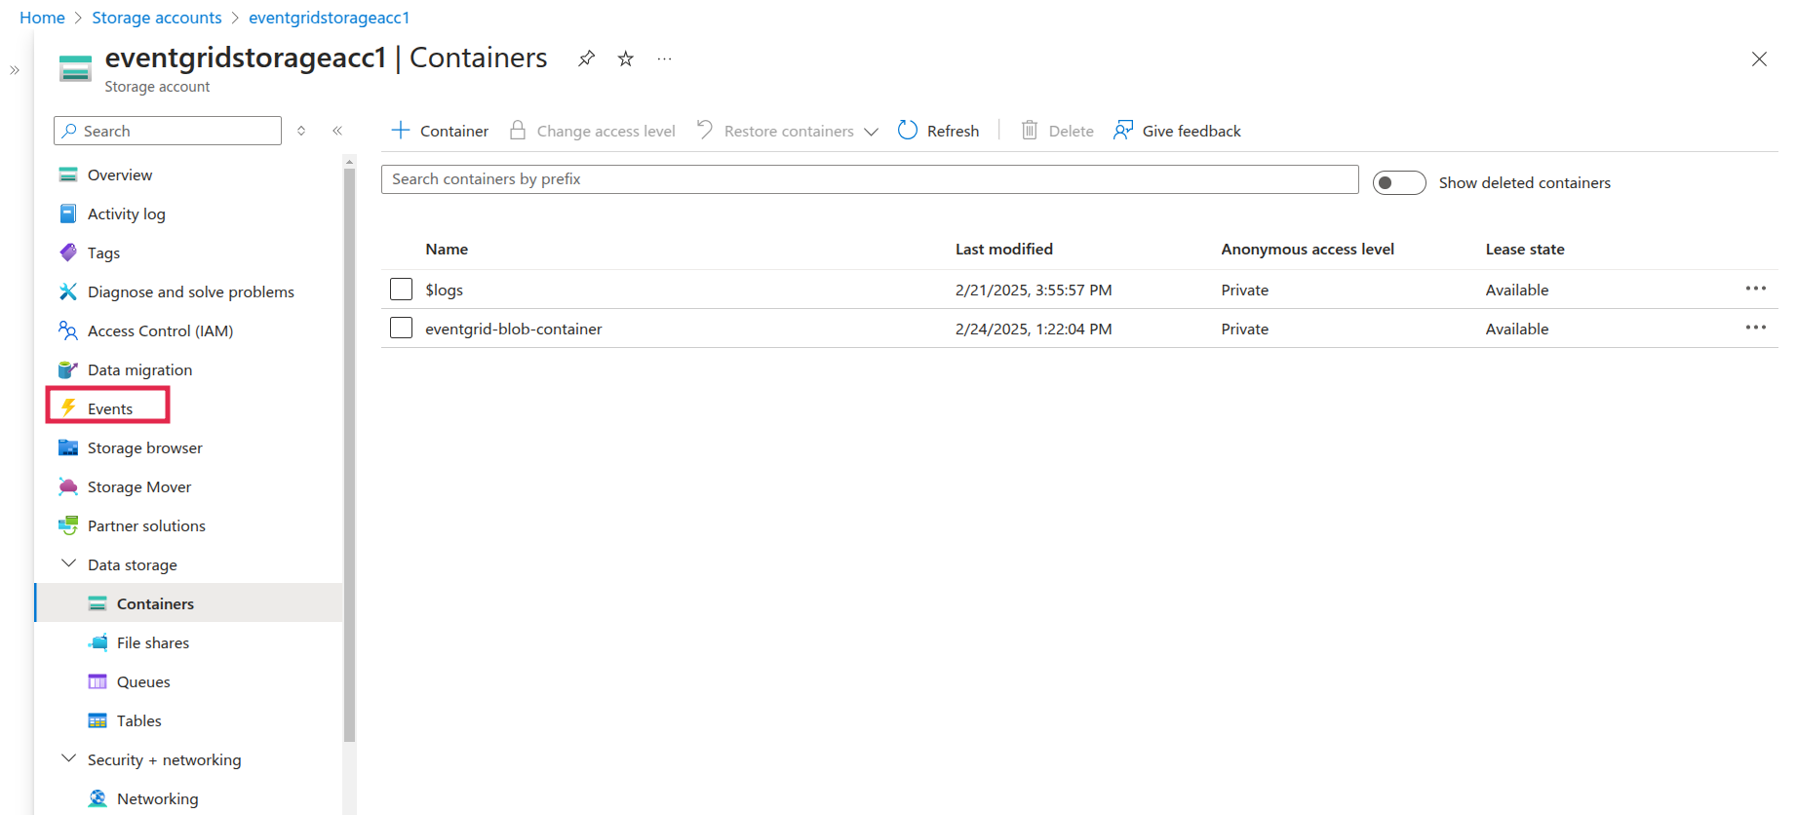Toggle Show deleted containers switch

pos(1398,182)
